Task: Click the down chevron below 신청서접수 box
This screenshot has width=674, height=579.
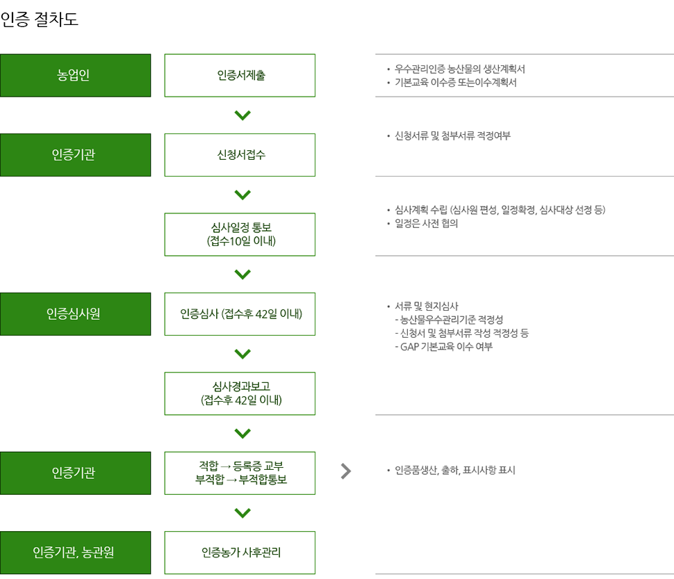Action: point(243,195)
